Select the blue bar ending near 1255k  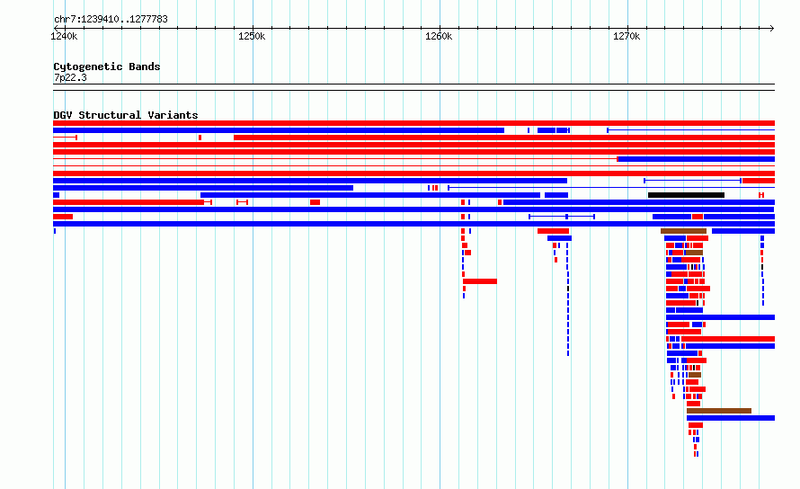203,188
